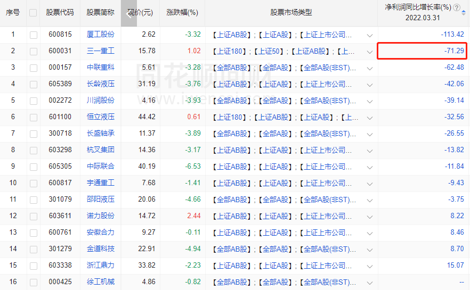Click the 涨跌幅(%) column header

[182, 13]
